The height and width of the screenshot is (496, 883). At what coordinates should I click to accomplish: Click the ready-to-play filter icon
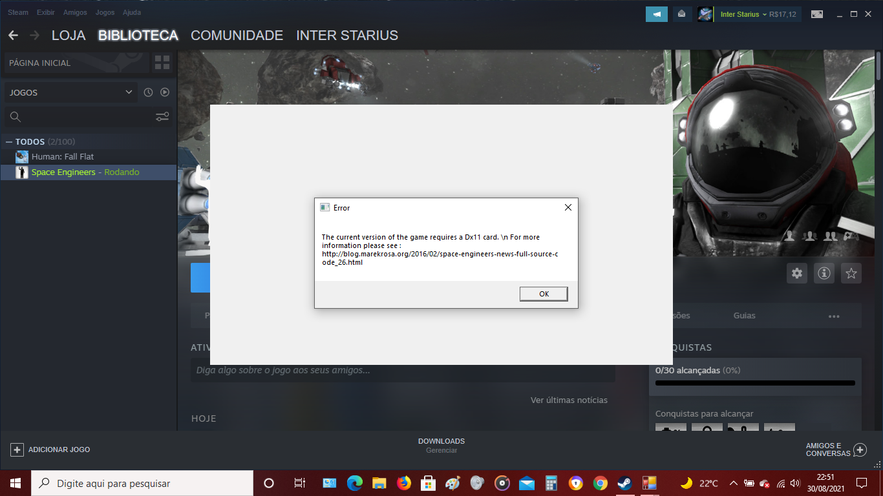click(165, 92)
